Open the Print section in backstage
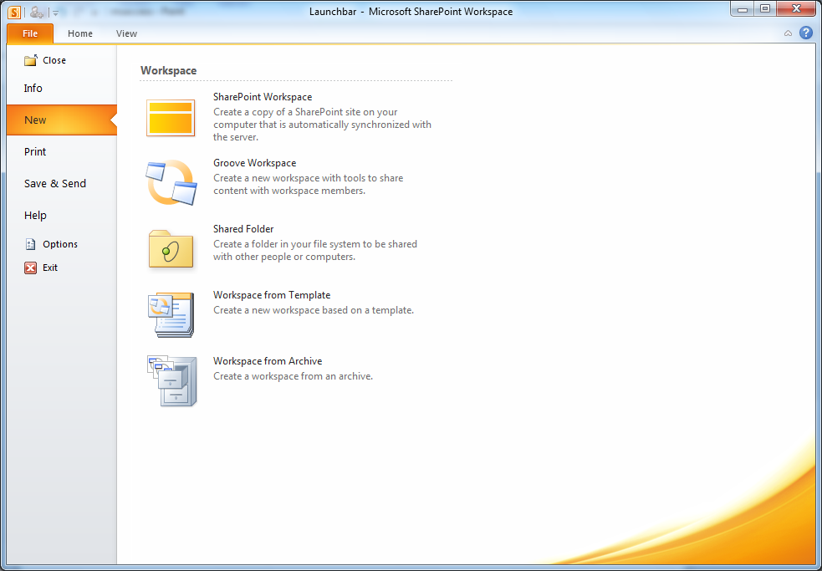The image size is (822, 571). pos(35,152)
